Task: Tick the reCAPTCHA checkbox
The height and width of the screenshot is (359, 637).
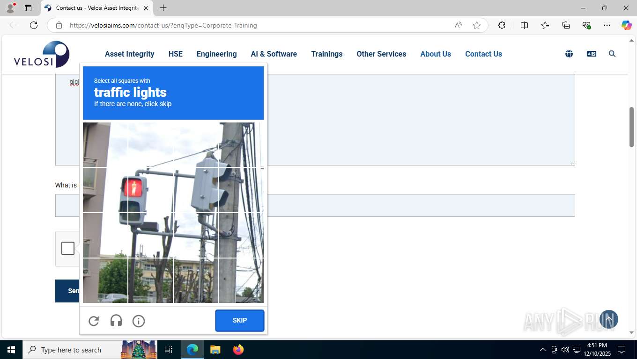Action: pos(68,248)
